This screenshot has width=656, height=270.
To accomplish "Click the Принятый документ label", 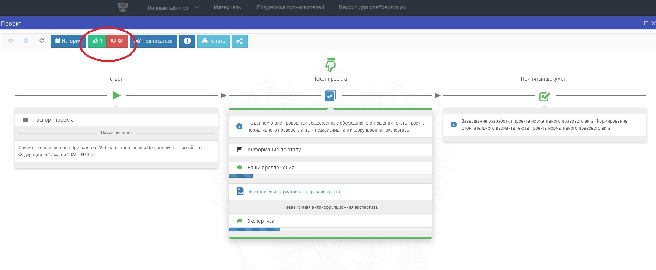I will tap(545, 79).
